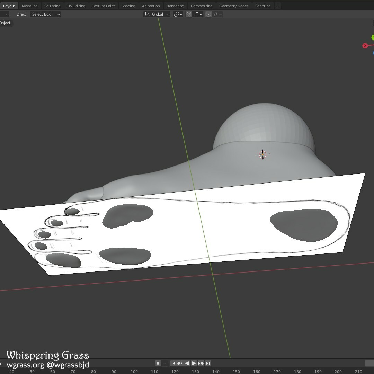
Task: Toggle the snapping magnet
Action: 188,14
